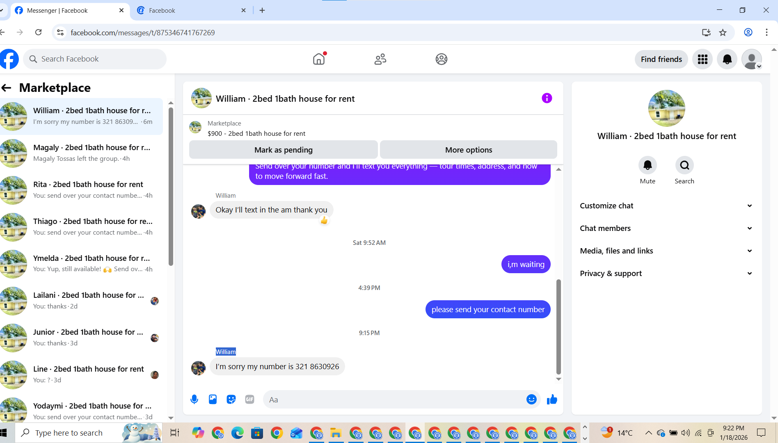Reload the page in browser

tap(38, 32)
